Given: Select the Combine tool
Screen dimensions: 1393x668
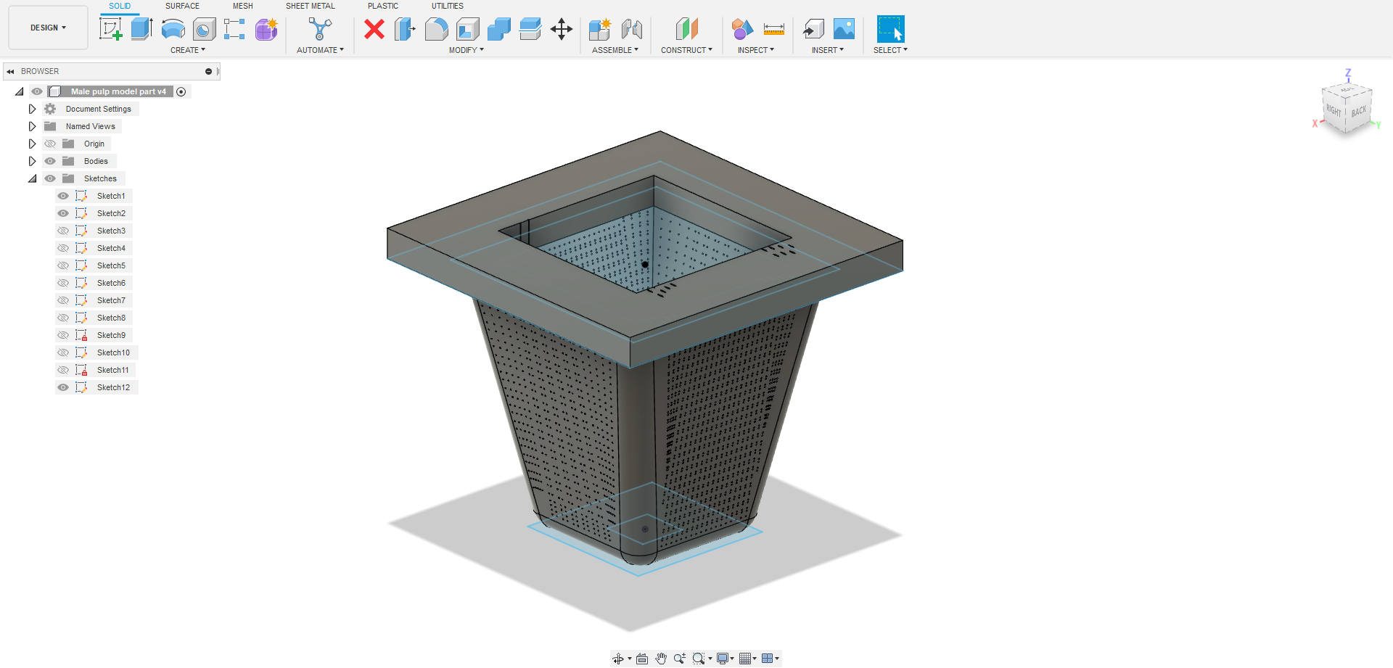Looking at the screenshot, I should (x=498, y=29).
